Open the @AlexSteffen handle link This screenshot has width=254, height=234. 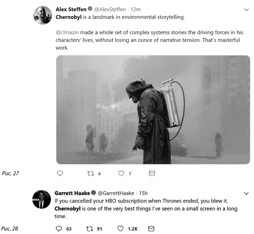[110, 9]
